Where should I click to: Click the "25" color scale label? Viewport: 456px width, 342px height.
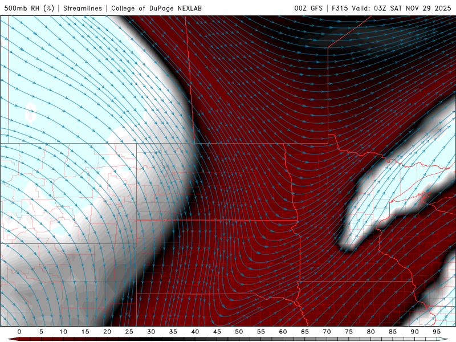129,332
